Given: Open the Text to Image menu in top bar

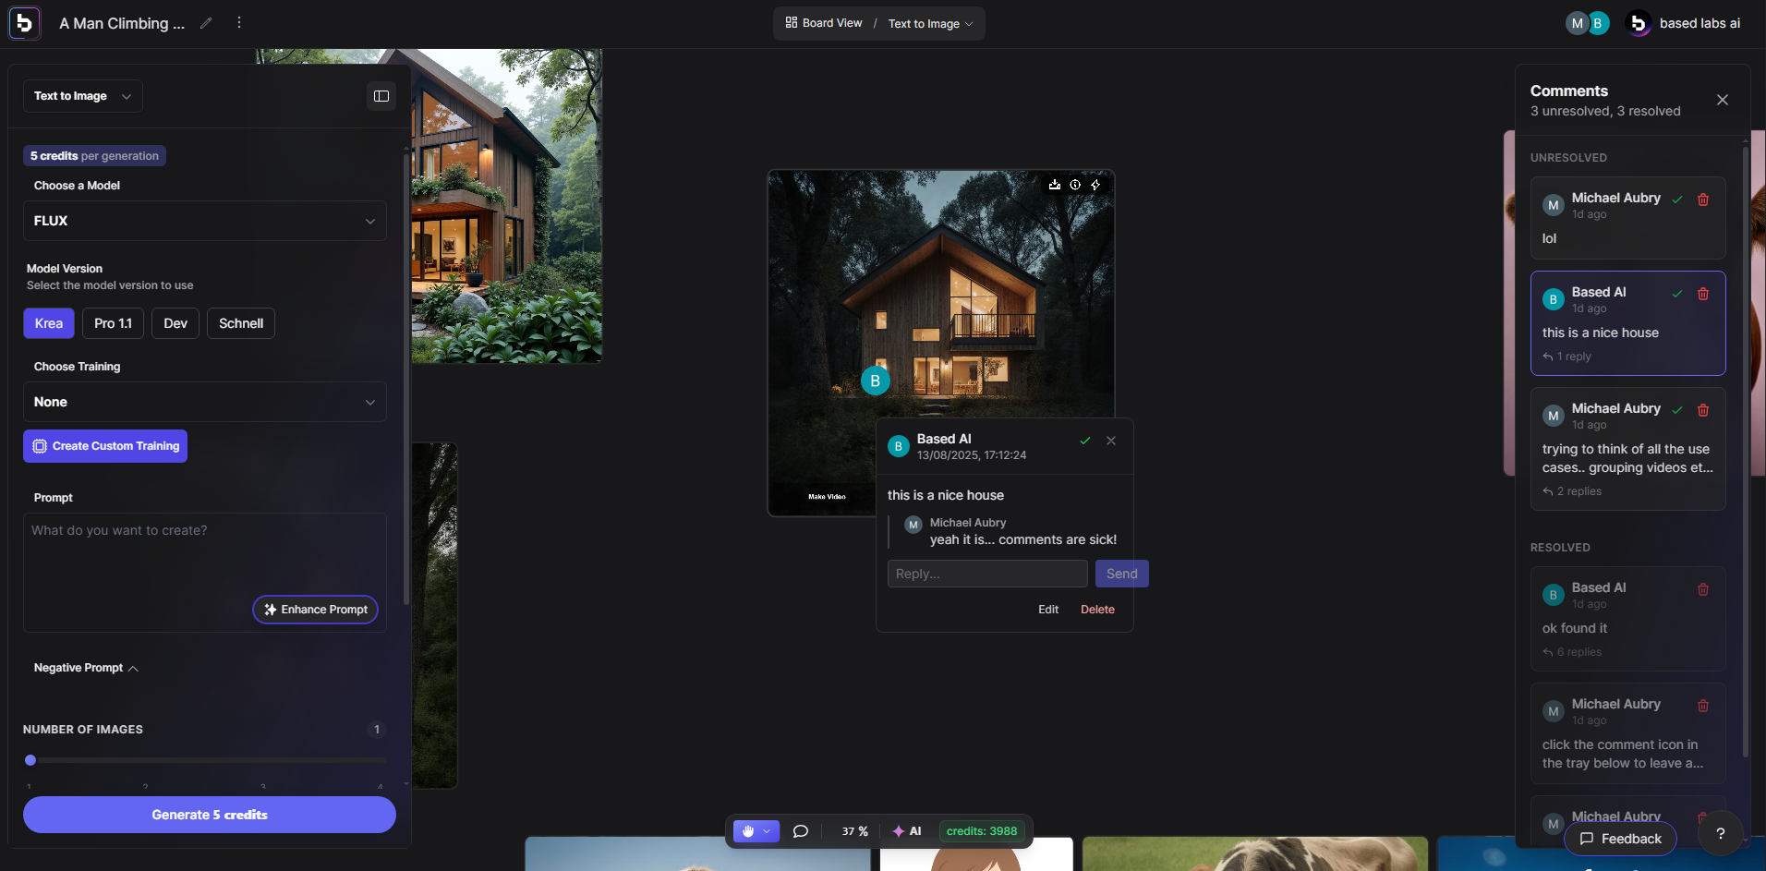Looking at the screenshot, I should point(930,24).
